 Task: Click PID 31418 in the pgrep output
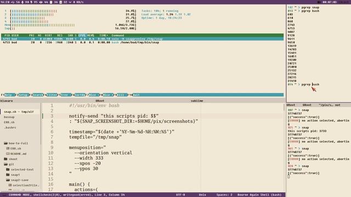coord(292,81)
